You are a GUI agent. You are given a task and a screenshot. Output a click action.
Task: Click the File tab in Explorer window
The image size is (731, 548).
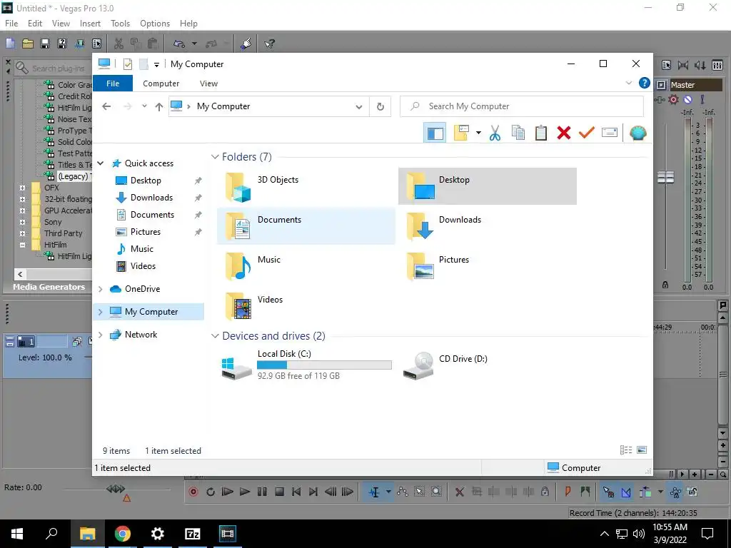113,83
